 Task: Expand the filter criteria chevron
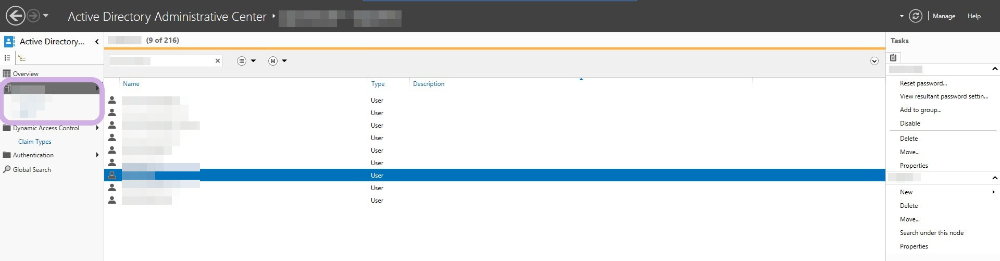click(x=874, y=61)
